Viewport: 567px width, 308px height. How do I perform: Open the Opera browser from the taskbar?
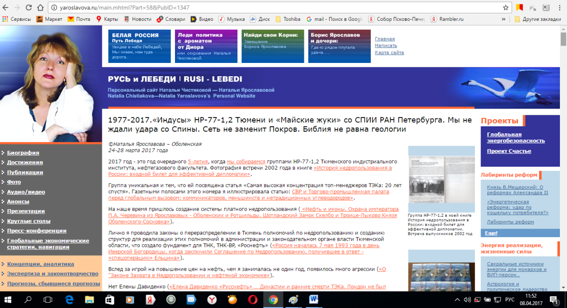(253, 300)
